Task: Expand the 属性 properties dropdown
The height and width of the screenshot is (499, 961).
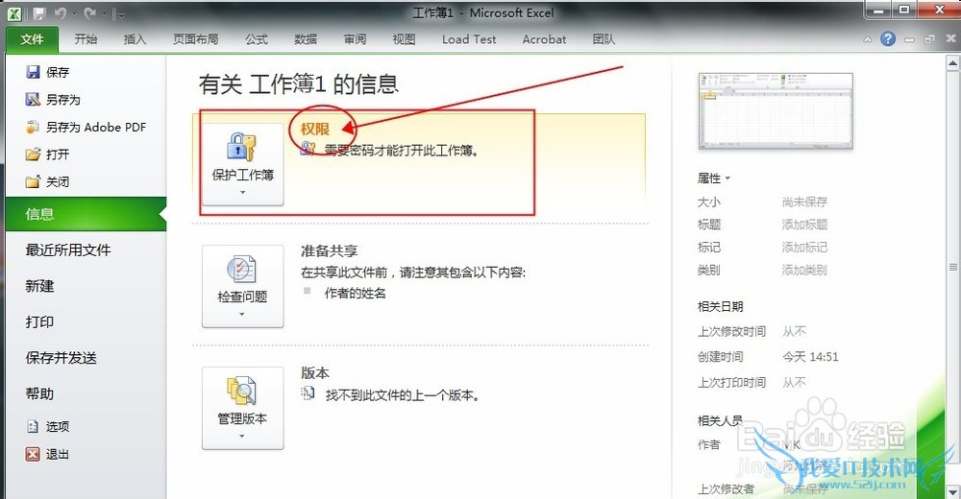Action: pos(714,178)
